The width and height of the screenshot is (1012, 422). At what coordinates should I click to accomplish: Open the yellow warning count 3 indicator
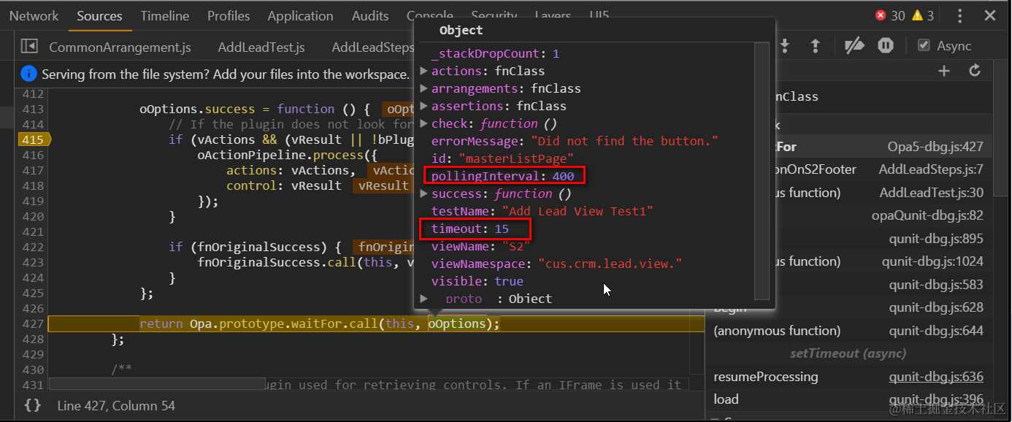[922, 15]
